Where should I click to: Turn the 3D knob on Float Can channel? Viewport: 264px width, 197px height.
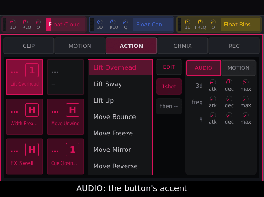(x=100, y=22)
